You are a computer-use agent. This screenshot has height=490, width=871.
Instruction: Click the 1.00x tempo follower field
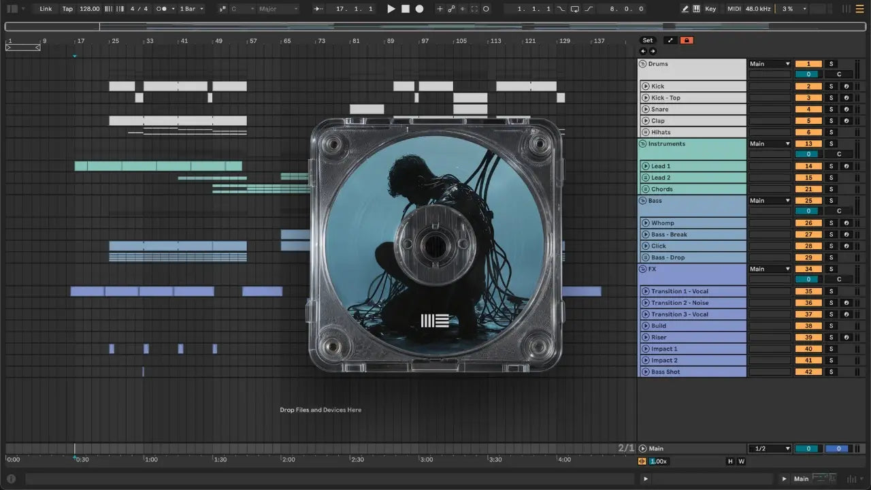pyautogui.click(x=659, y=461)
